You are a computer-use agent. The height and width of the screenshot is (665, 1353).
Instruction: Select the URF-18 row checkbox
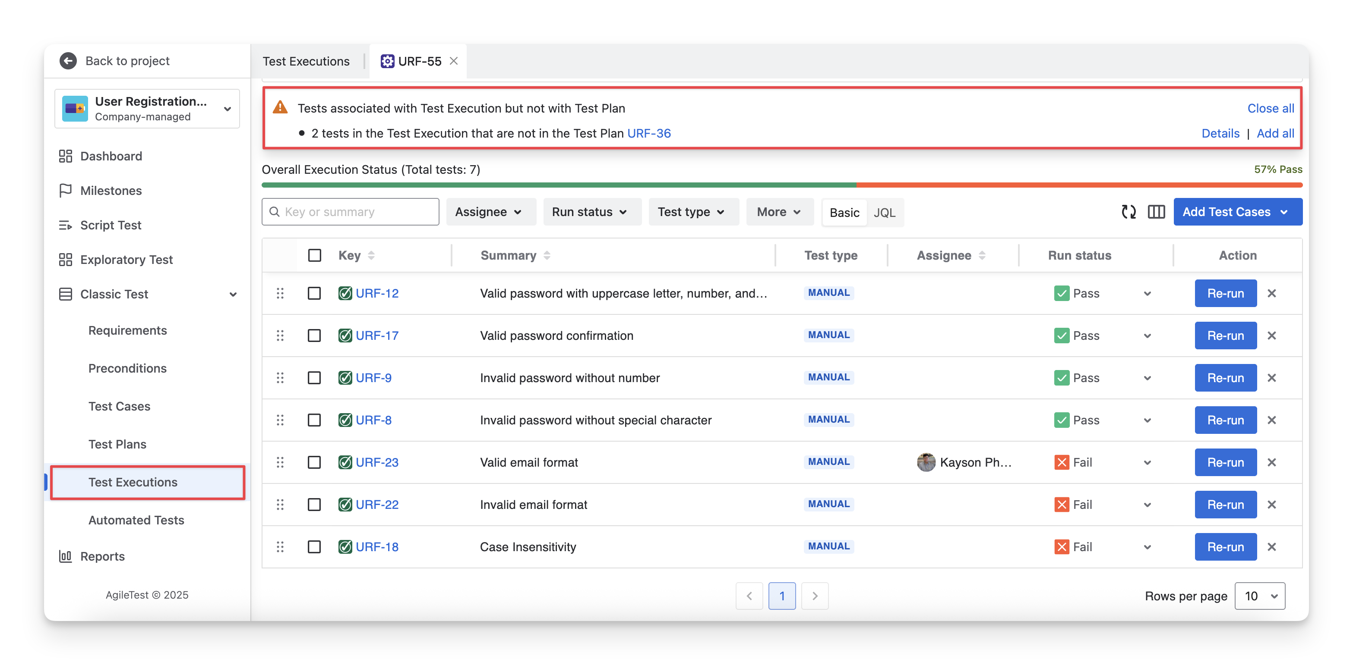tap(314, 547)
